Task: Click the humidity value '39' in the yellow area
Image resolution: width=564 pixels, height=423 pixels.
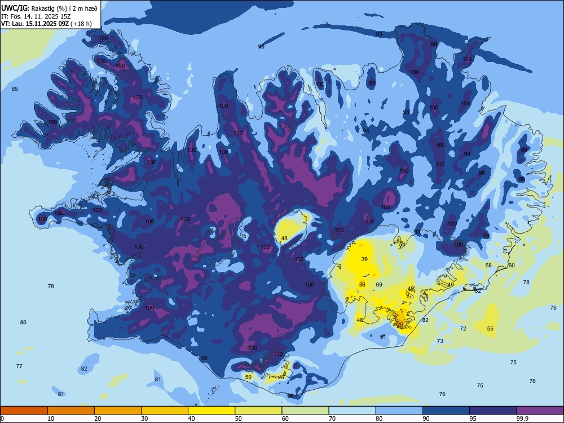Action: coord(364,259)
